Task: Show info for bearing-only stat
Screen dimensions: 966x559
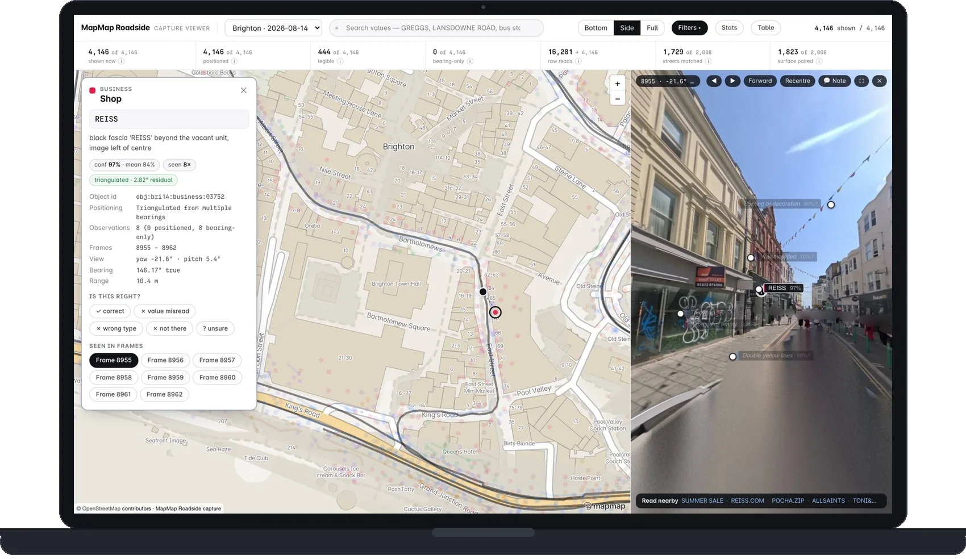Action: click(470, 61)
